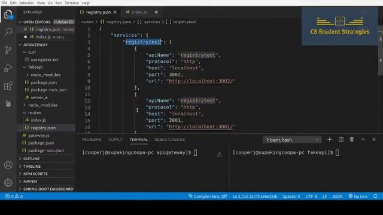Click the errors and warnings status indicator

coord(14,196)
